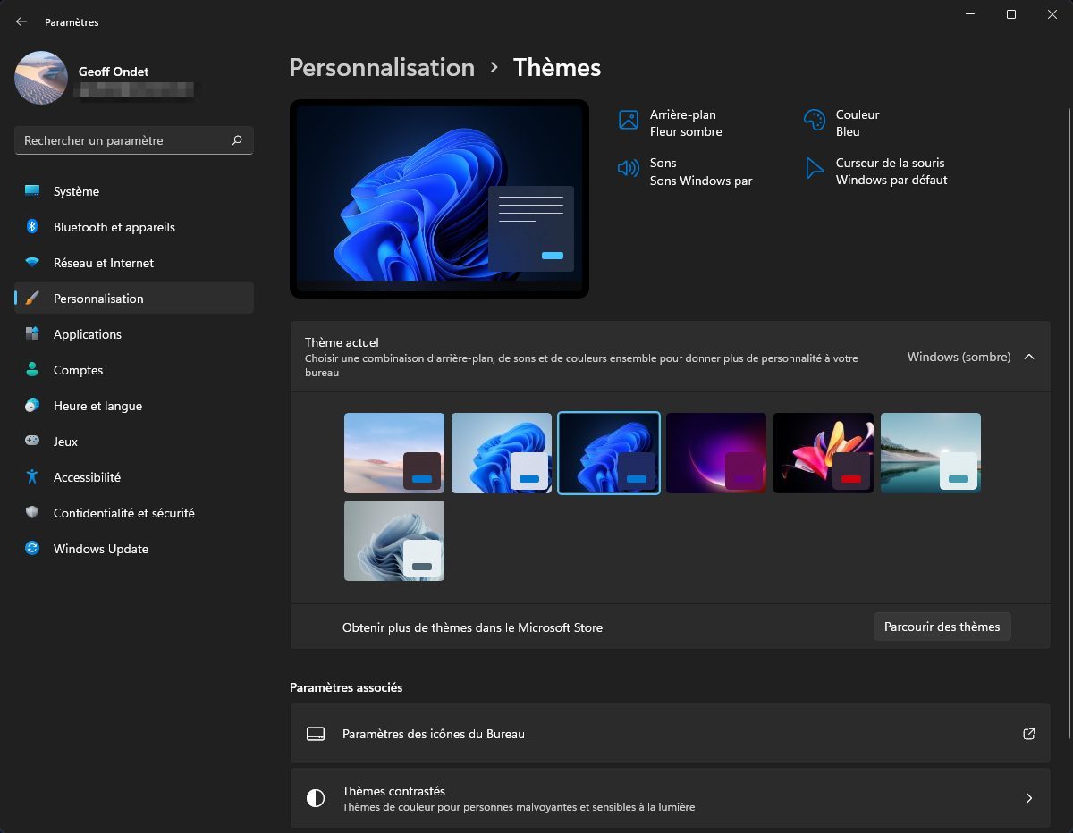
Task: Click the Personnalisation paintbrush icon
Action: point(32,299)
